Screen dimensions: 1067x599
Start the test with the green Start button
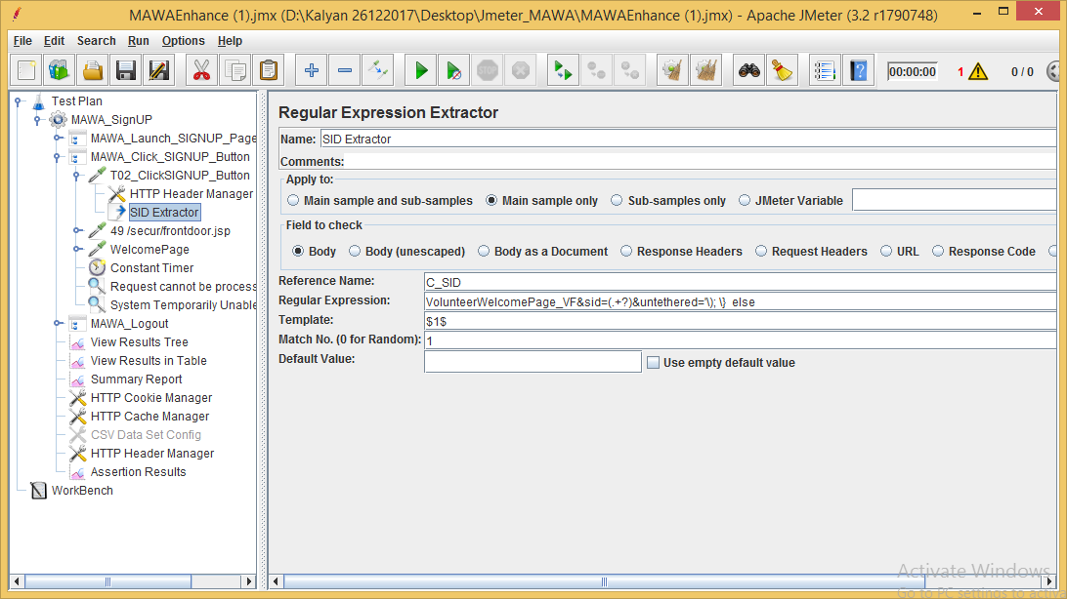pyautogui.click(x=420, y=69)
